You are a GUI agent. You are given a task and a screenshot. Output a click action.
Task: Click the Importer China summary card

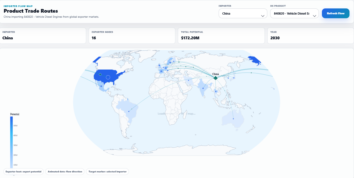(43, 36)
